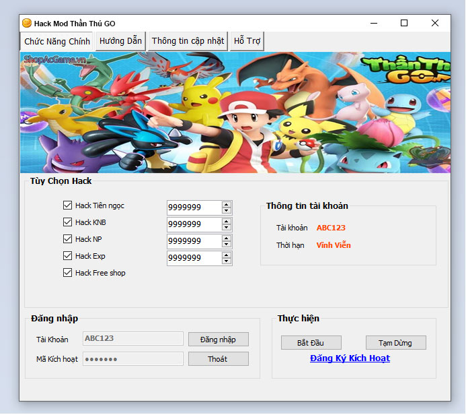This screenshot has width=466, height=415.
Task: Click the orange app icon in title bar
Action: (27, 23)
